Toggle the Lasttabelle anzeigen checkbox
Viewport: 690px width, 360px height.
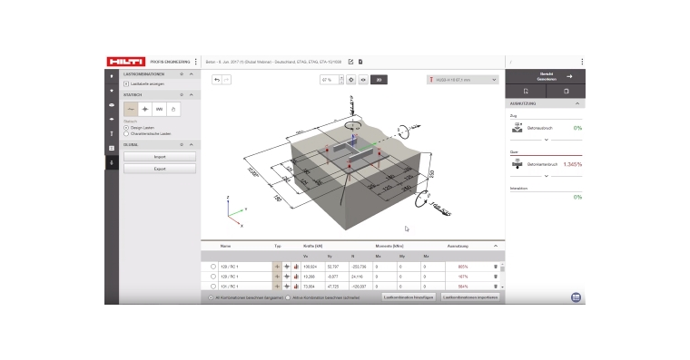click(126, 83)
